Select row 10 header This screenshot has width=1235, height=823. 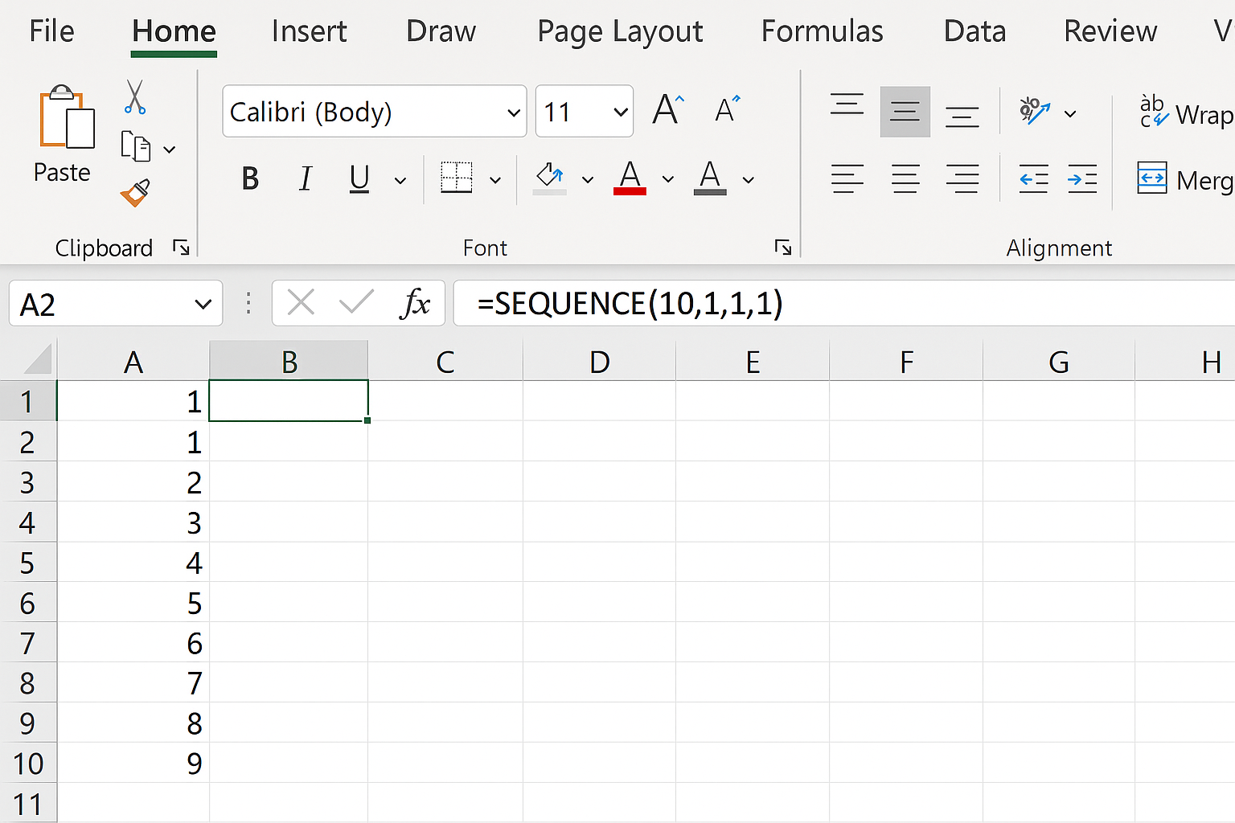point(28,763)
